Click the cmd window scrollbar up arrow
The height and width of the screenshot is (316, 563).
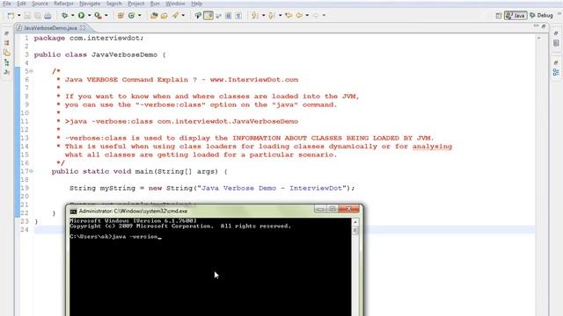tap(355, 222)
